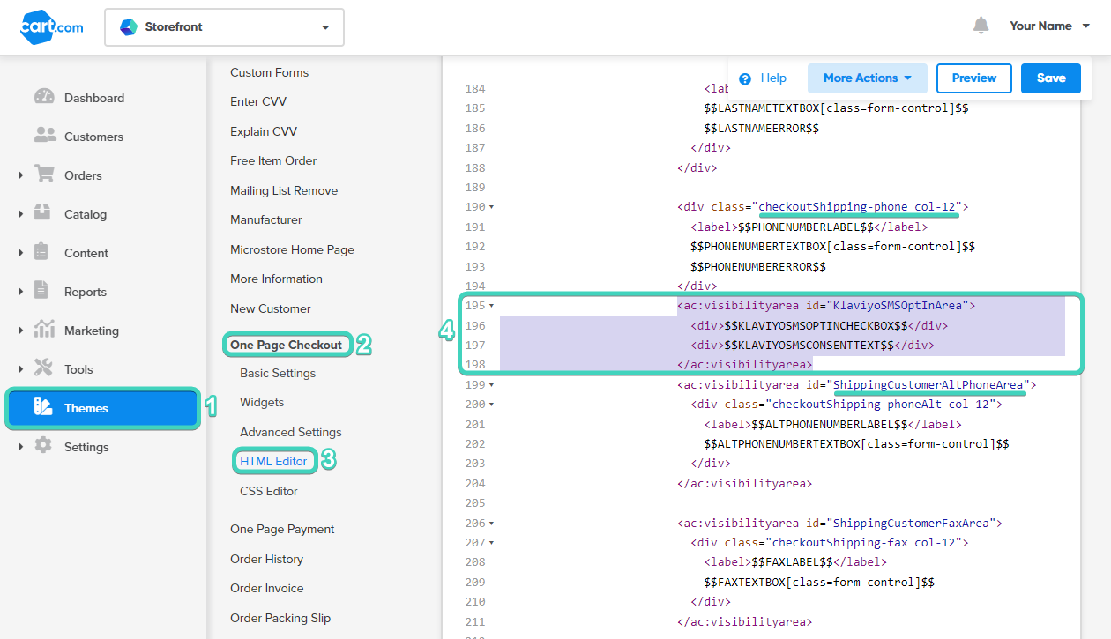1111x639 pixels.
Task: Click the Customers people icon
Action: click(x=44, y=136)
